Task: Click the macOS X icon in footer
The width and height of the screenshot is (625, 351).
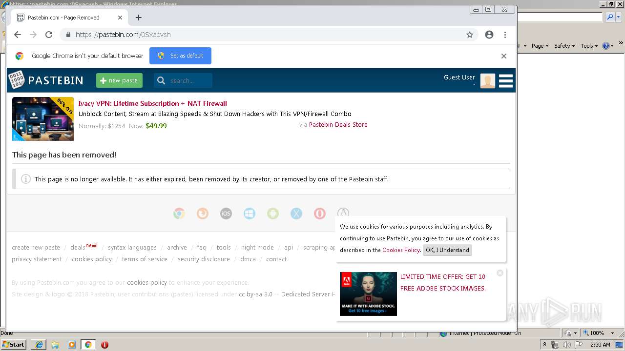Action: (296, 214)
